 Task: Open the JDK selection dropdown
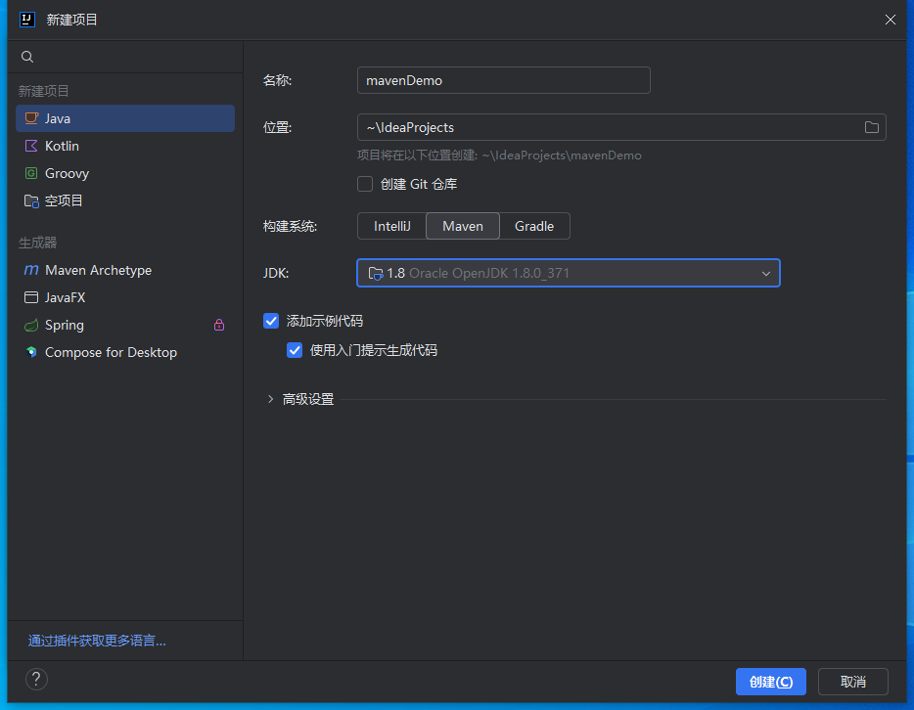[x=766, y=273]
